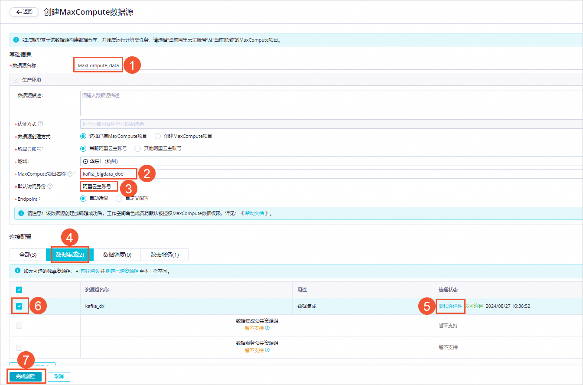This screenshot has height=385, width=583.
Task: Click the kafka_dx resource group name
Action: tap(95, 306)
